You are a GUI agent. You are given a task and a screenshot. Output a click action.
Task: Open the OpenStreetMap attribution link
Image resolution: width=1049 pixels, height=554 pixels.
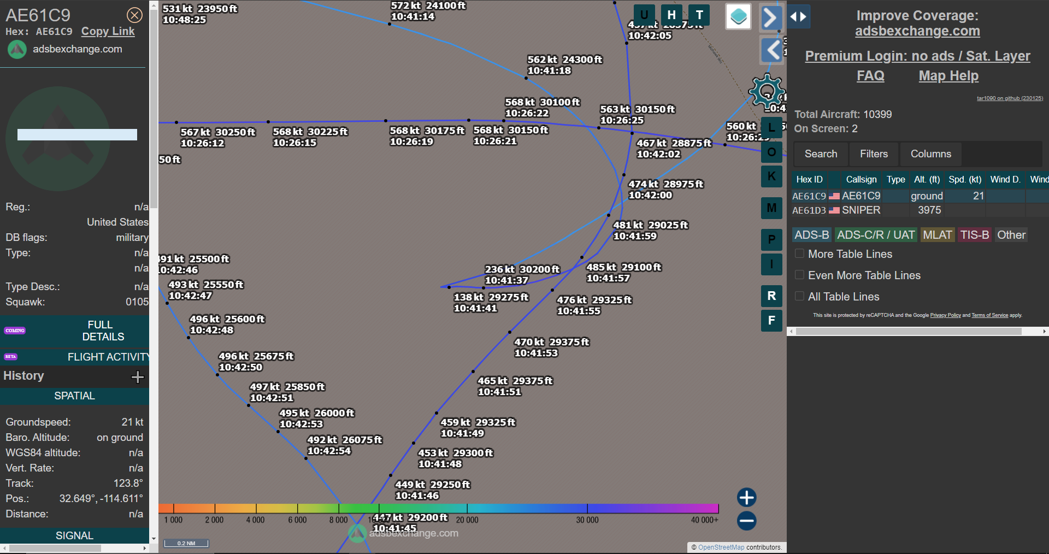pyautogui.click(x=721, y=547)
